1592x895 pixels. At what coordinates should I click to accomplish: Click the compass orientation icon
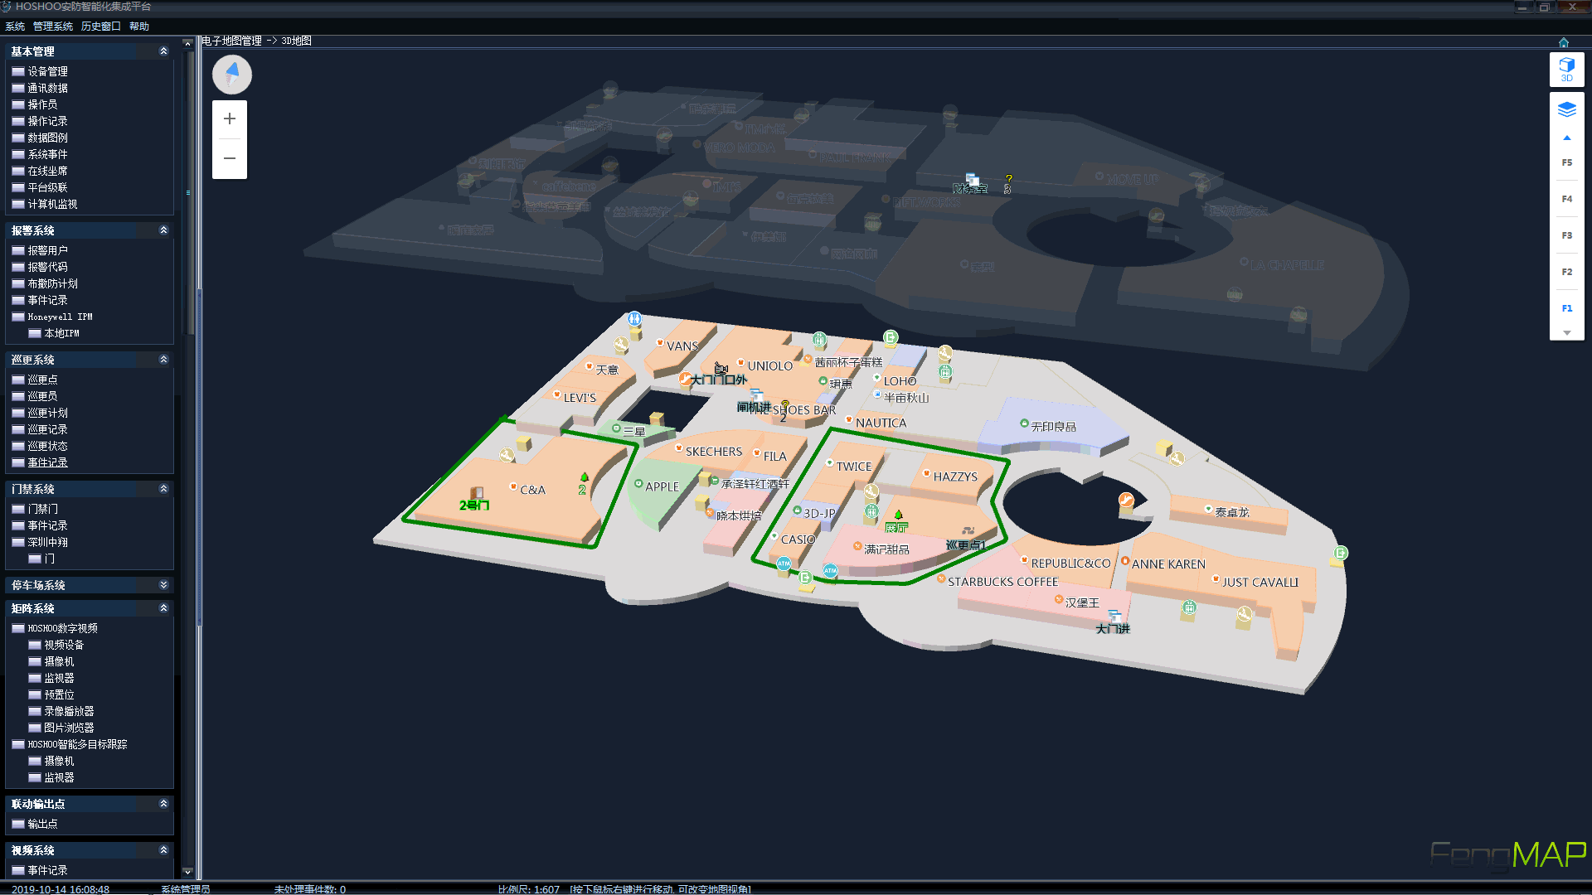[x=232, y=75]
